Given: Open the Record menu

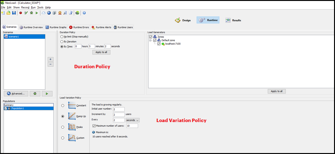Looking at the screenshot, I should click(x=25, y=7).
